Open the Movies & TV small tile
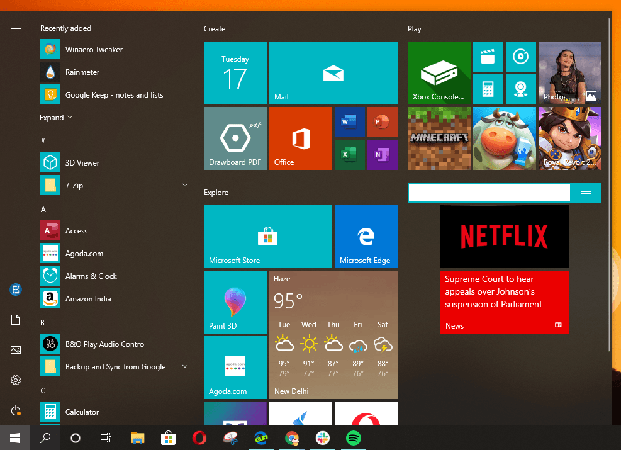The image size is (621, 450). [488, 57]
